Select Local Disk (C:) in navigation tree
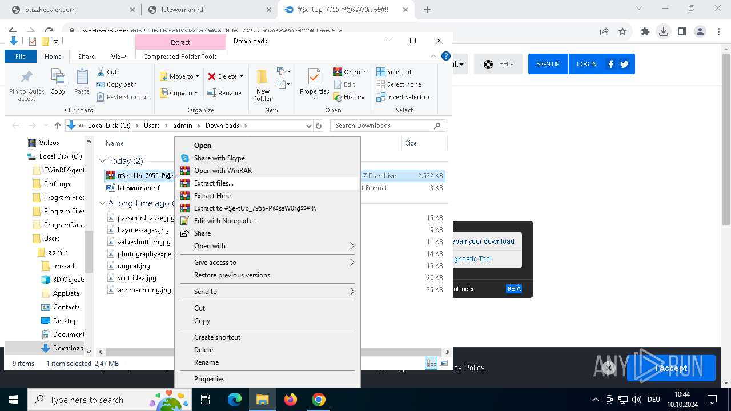 click(61, 156)
